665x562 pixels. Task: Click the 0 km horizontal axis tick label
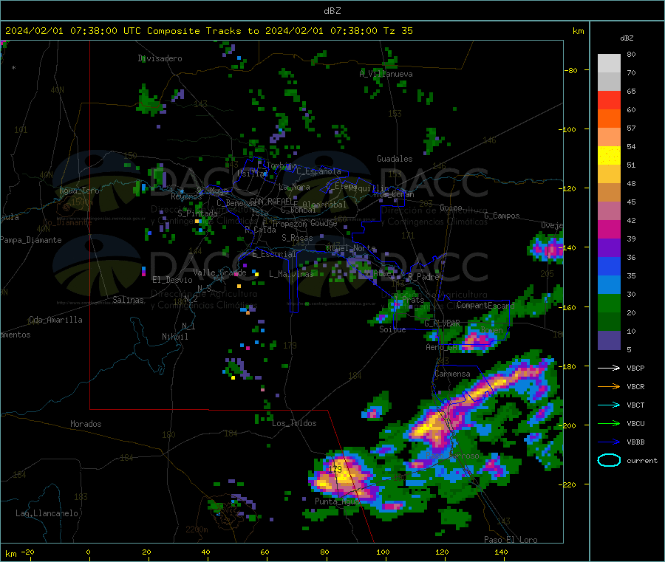tap(88, 552)
